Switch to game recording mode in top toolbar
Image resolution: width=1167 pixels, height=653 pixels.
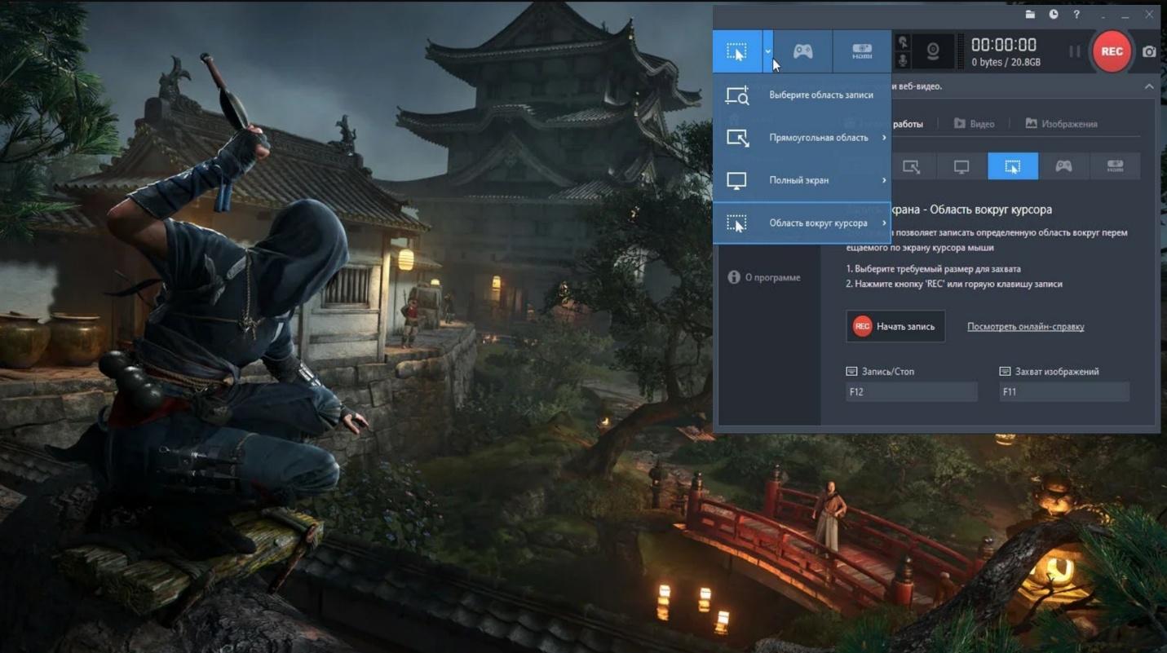click(x=803, y=52)
